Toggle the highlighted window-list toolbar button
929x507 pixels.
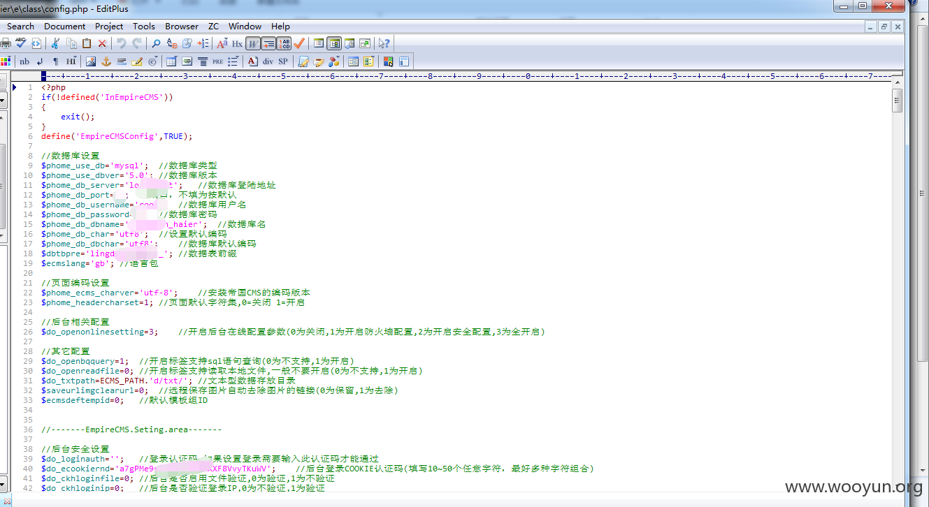(334, 43)
